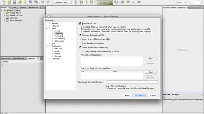The height and width of the screenshot is (114, 204).
Task: Select the Run category
Action: coord(53,44)
